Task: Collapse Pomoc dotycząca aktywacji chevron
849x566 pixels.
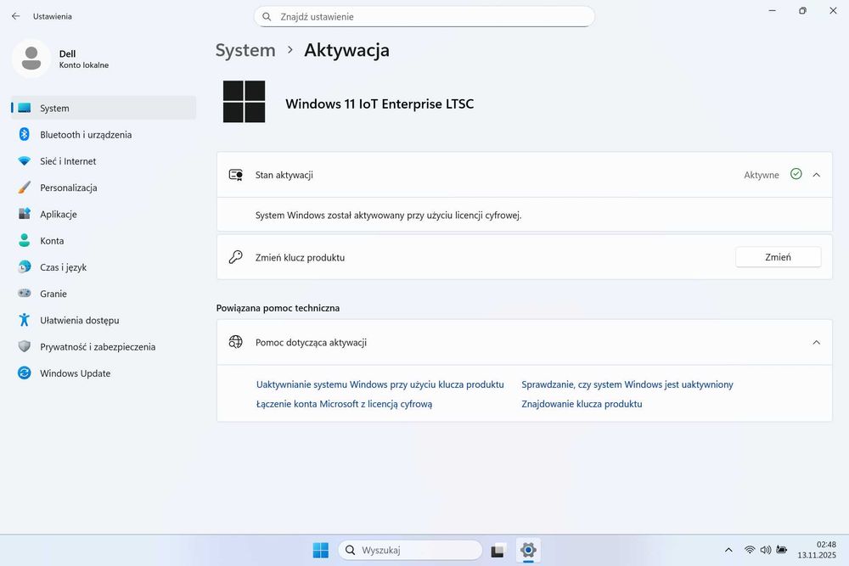Action: [x=817, y=343]
